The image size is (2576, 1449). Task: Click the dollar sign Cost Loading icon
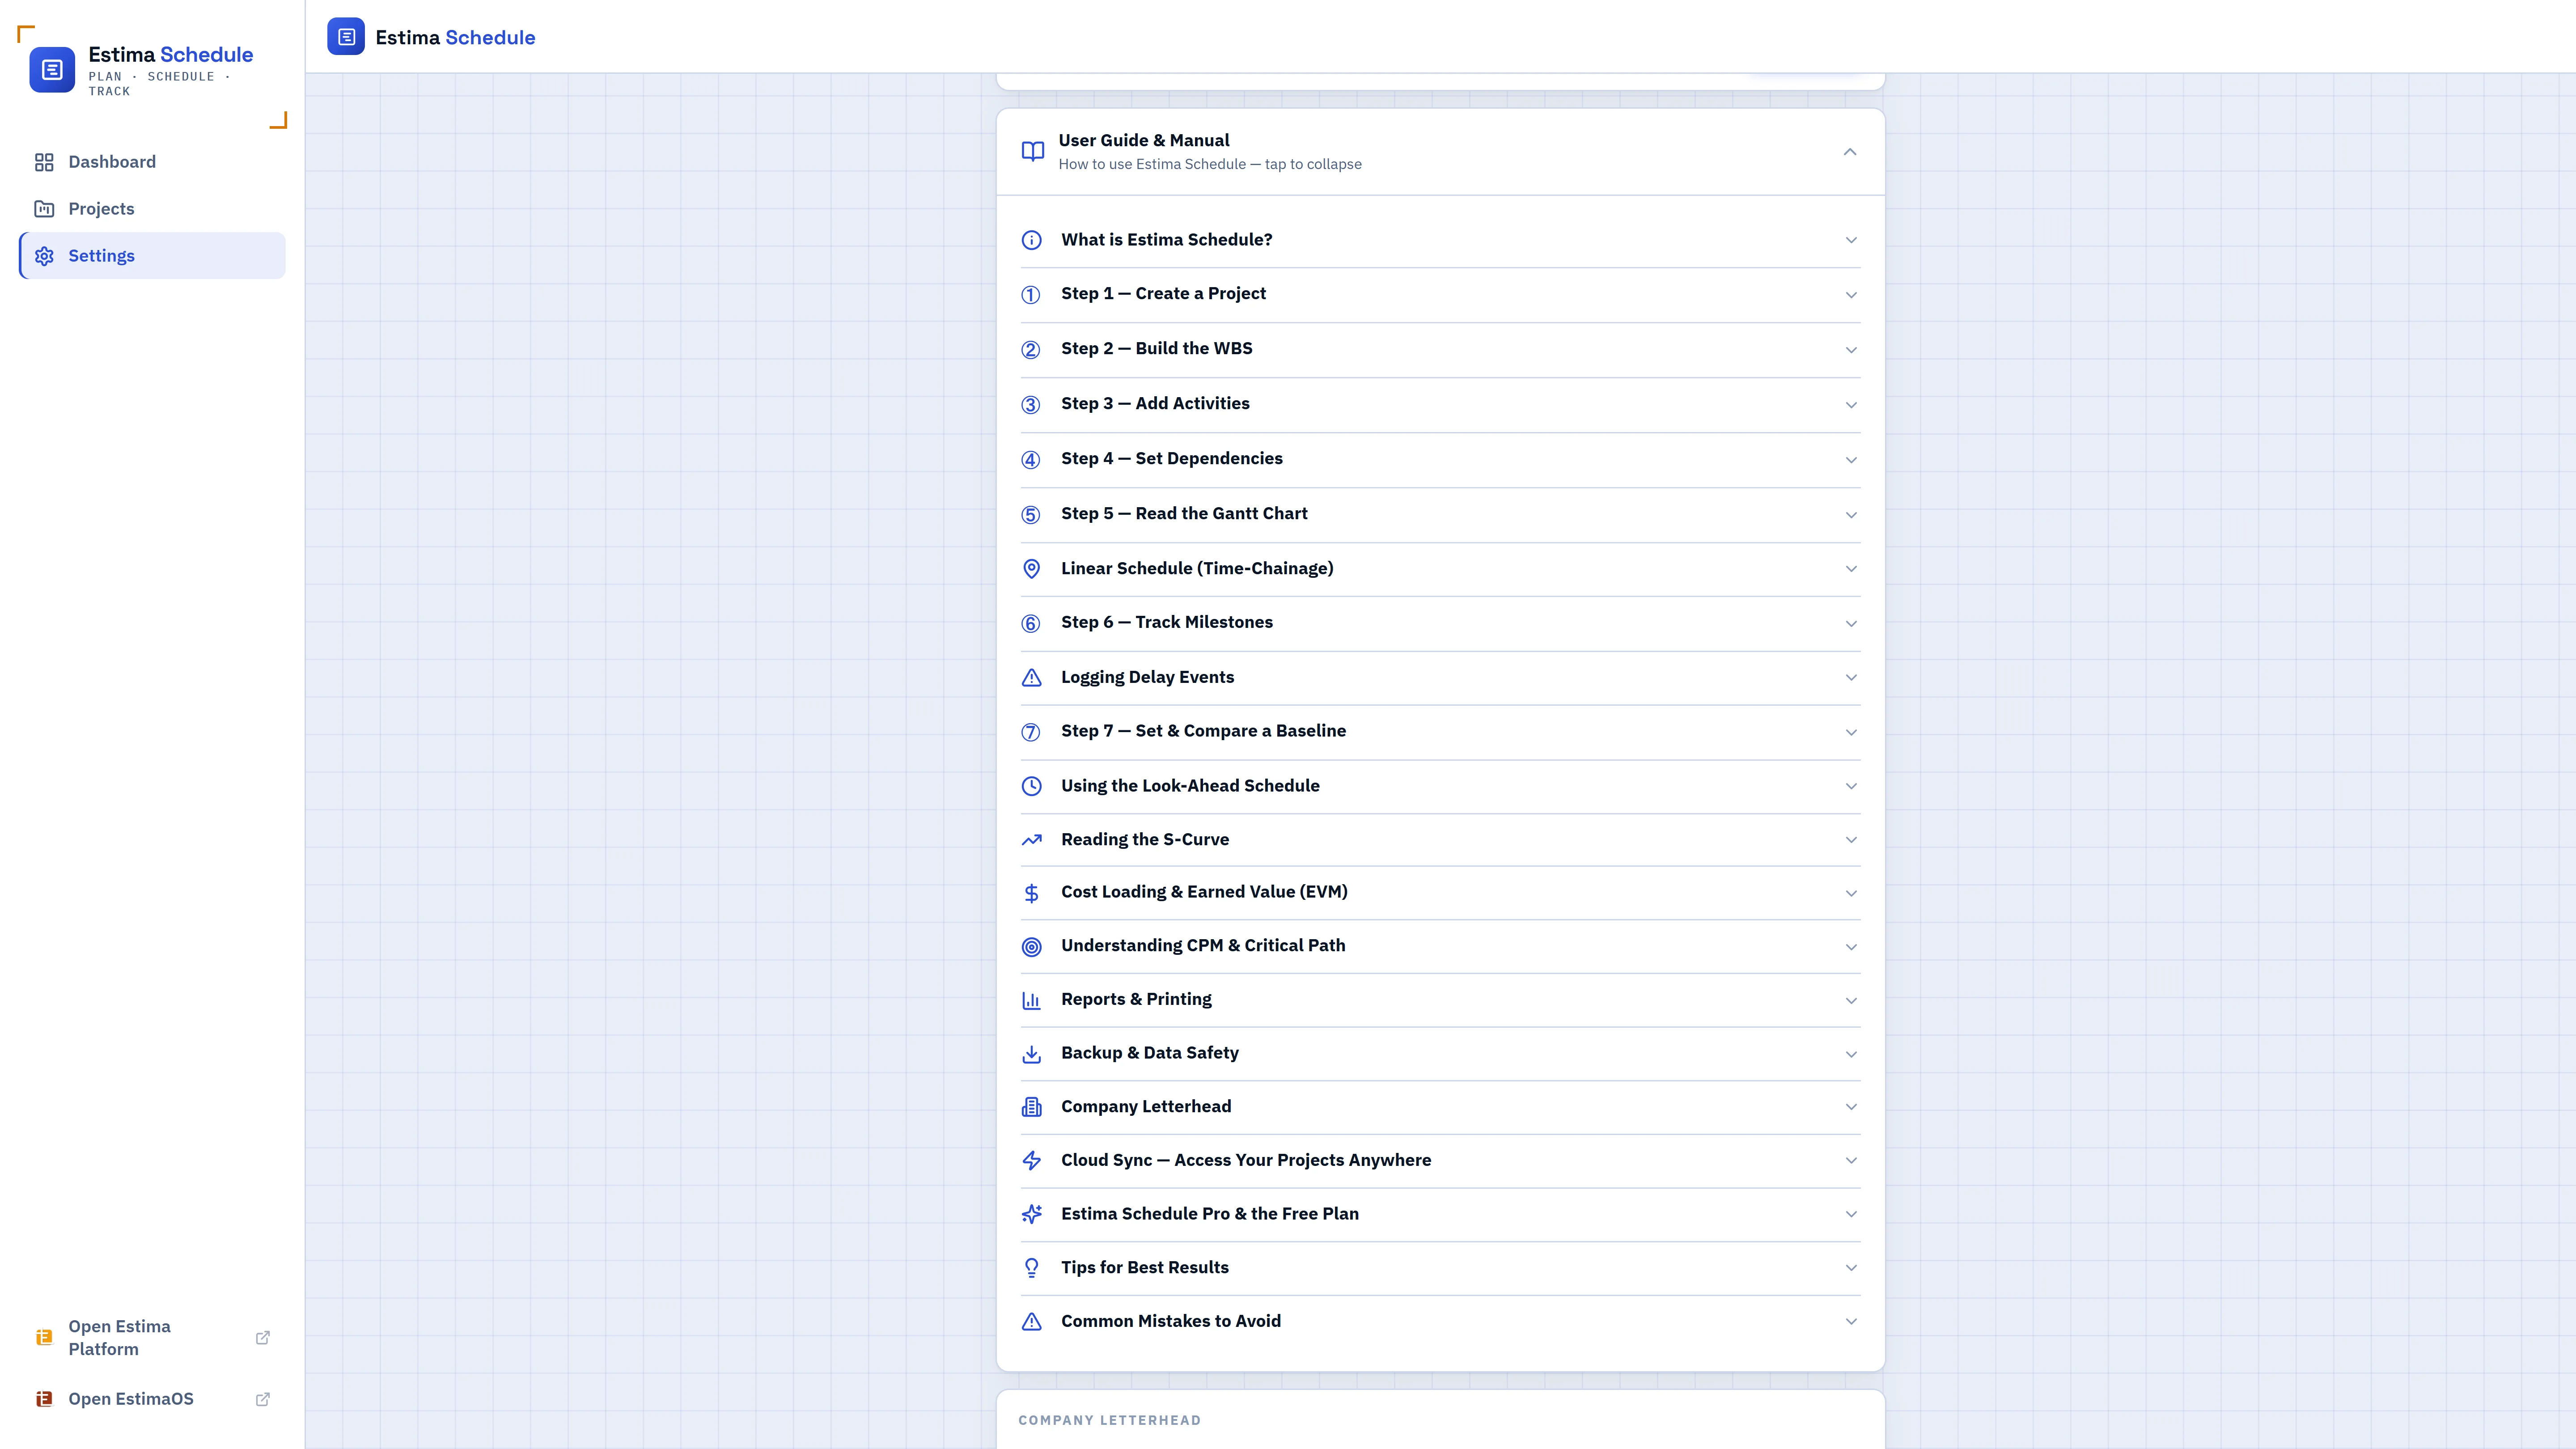coord(1032,893)
